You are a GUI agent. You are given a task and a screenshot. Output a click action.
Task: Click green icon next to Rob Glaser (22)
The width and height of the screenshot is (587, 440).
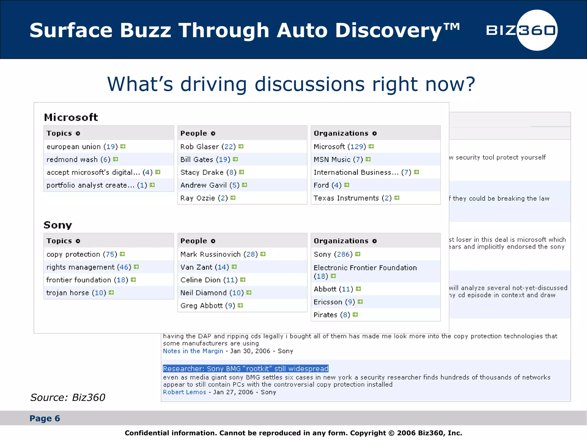tap(241, 146)
